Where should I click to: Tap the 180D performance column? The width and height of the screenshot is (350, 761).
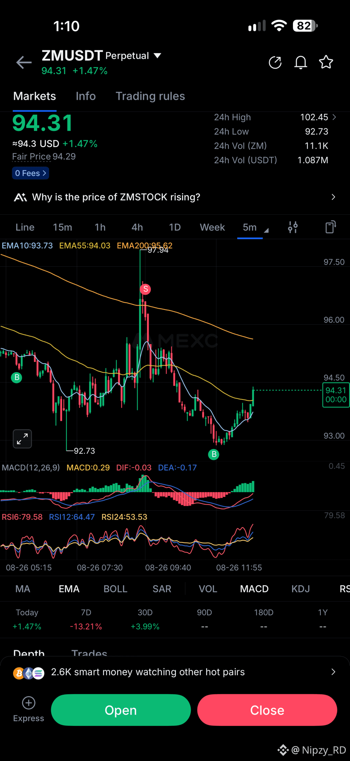(264, 619)
